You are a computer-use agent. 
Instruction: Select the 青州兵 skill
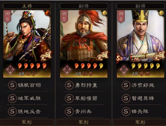[x=84, y=111]
